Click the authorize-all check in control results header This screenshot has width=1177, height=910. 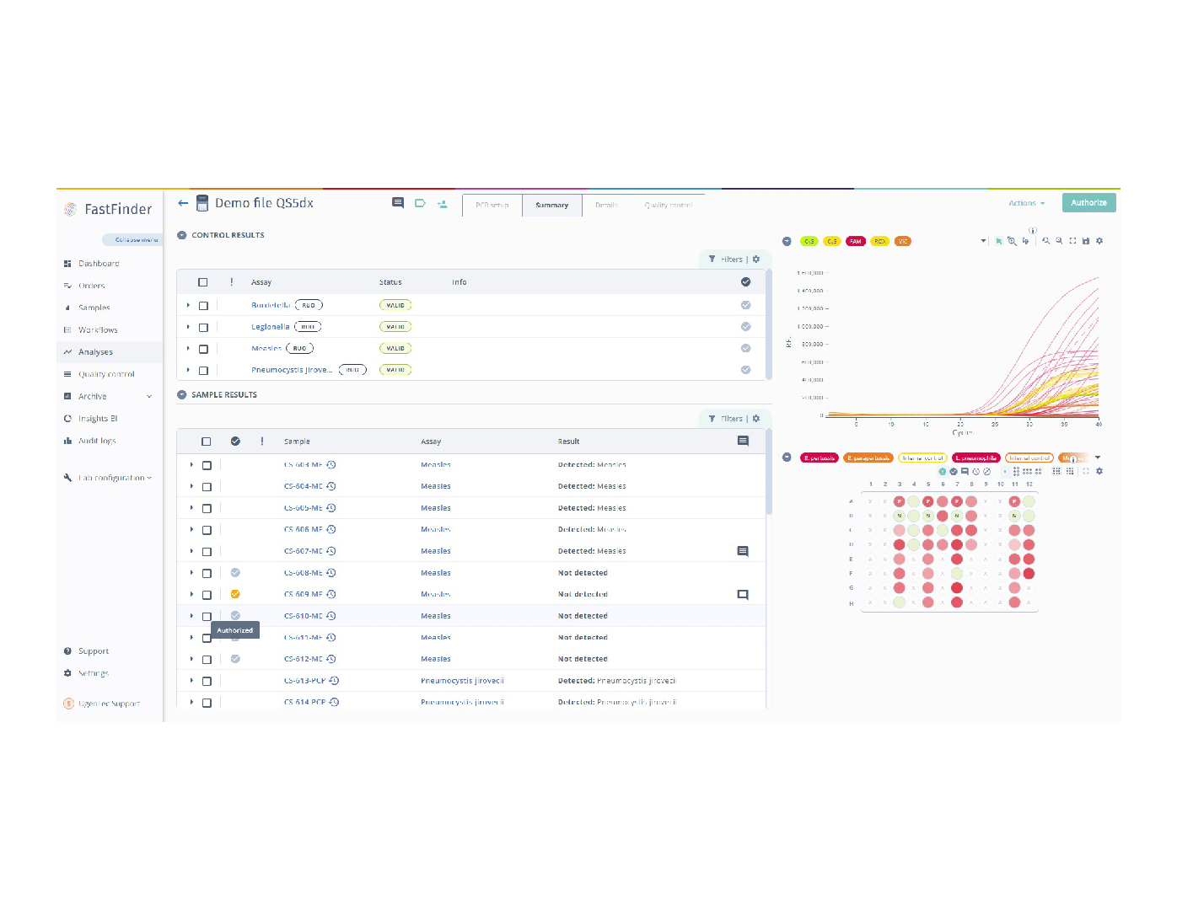click(x=745, y=282)
